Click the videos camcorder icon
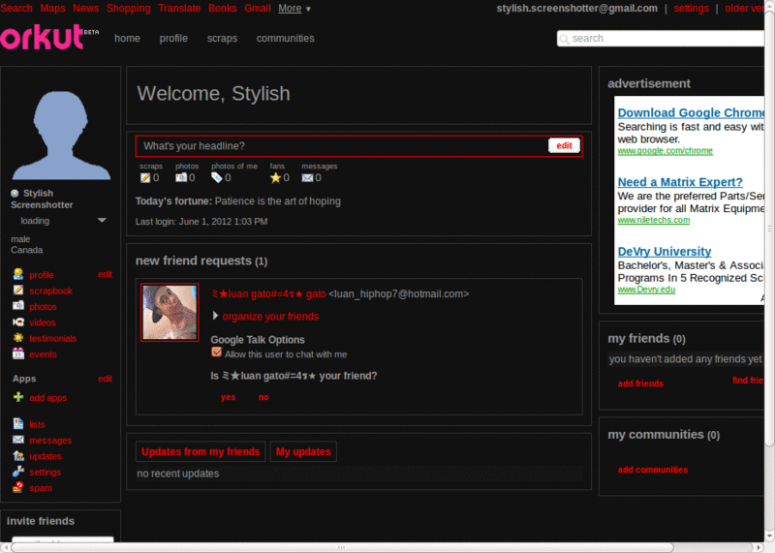Viewport: 775px width, 553px height. coord(18,323)
